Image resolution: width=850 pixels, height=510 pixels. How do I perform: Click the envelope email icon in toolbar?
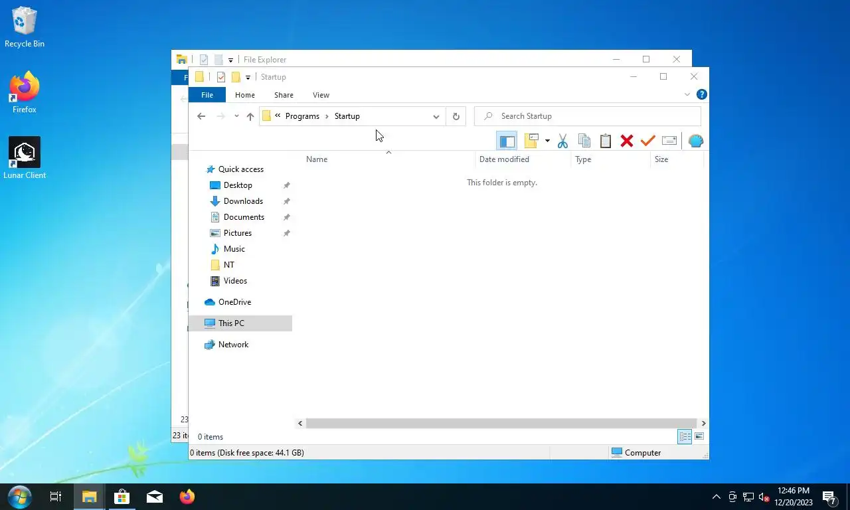669,141
